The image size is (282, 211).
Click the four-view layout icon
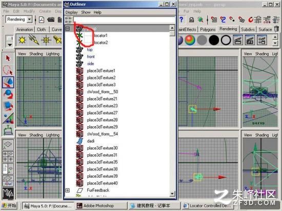[x=8, y=157]
